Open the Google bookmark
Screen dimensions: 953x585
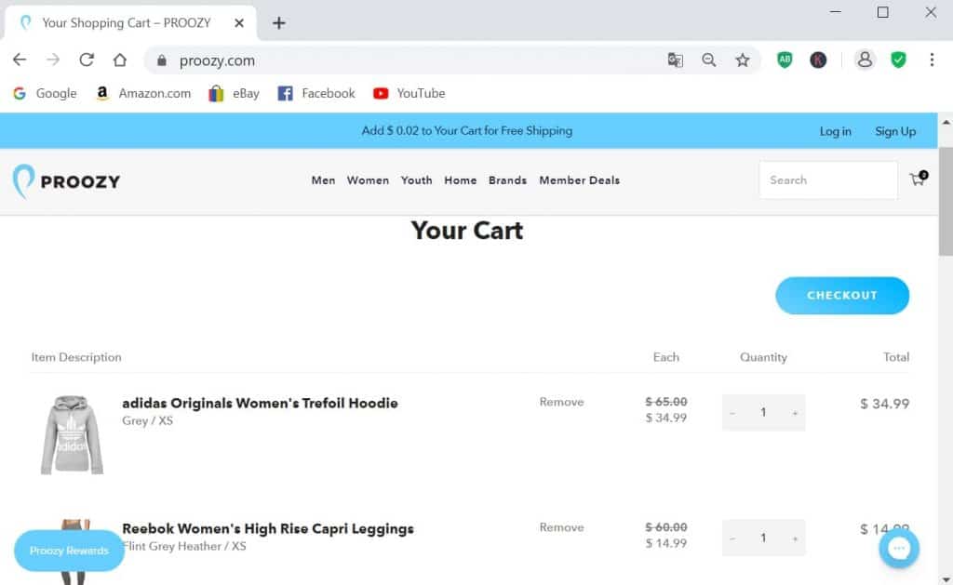(x=45, y=94)
